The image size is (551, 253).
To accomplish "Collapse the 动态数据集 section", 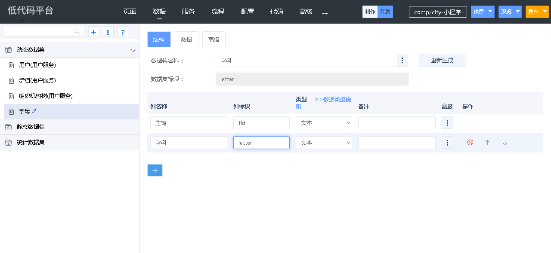I will point(133,50).
